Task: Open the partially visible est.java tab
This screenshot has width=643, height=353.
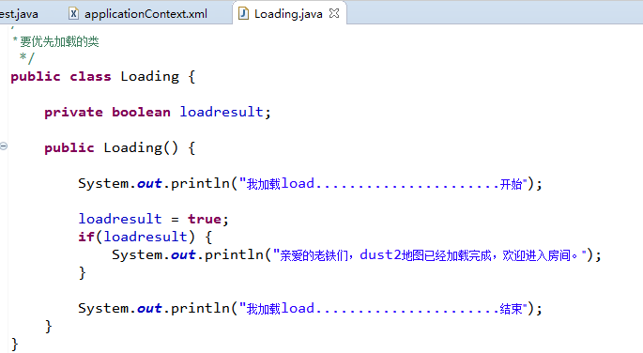Action: [x=19, y=14]
